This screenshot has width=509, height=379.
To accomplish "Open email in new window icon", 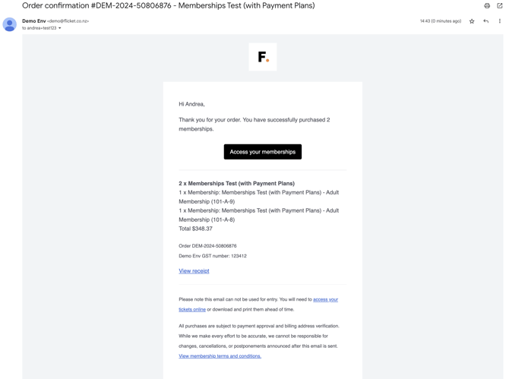I will point(500,5).
